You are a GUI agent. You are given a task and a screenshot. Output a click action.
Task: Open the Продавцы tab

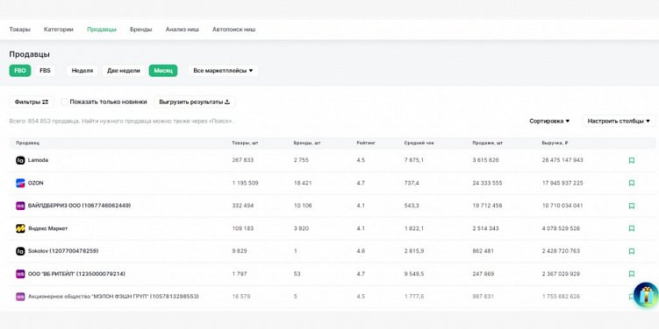(x=102, y=30)
